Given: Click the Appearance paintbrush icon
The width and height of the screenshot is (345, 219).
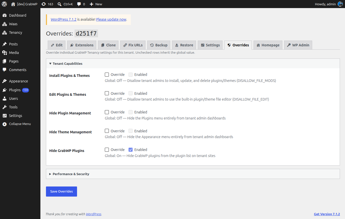Looking at the screenshot, I should [5, 81].
